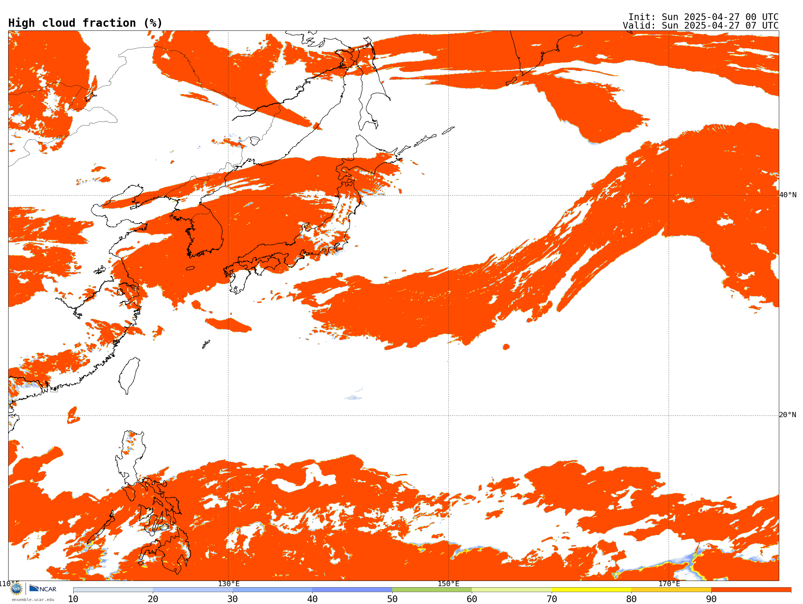Select the 'Valid: Sun 2025-04-27 07 UTC' text
Screen dimensions: 803x604
coord(701,26)
